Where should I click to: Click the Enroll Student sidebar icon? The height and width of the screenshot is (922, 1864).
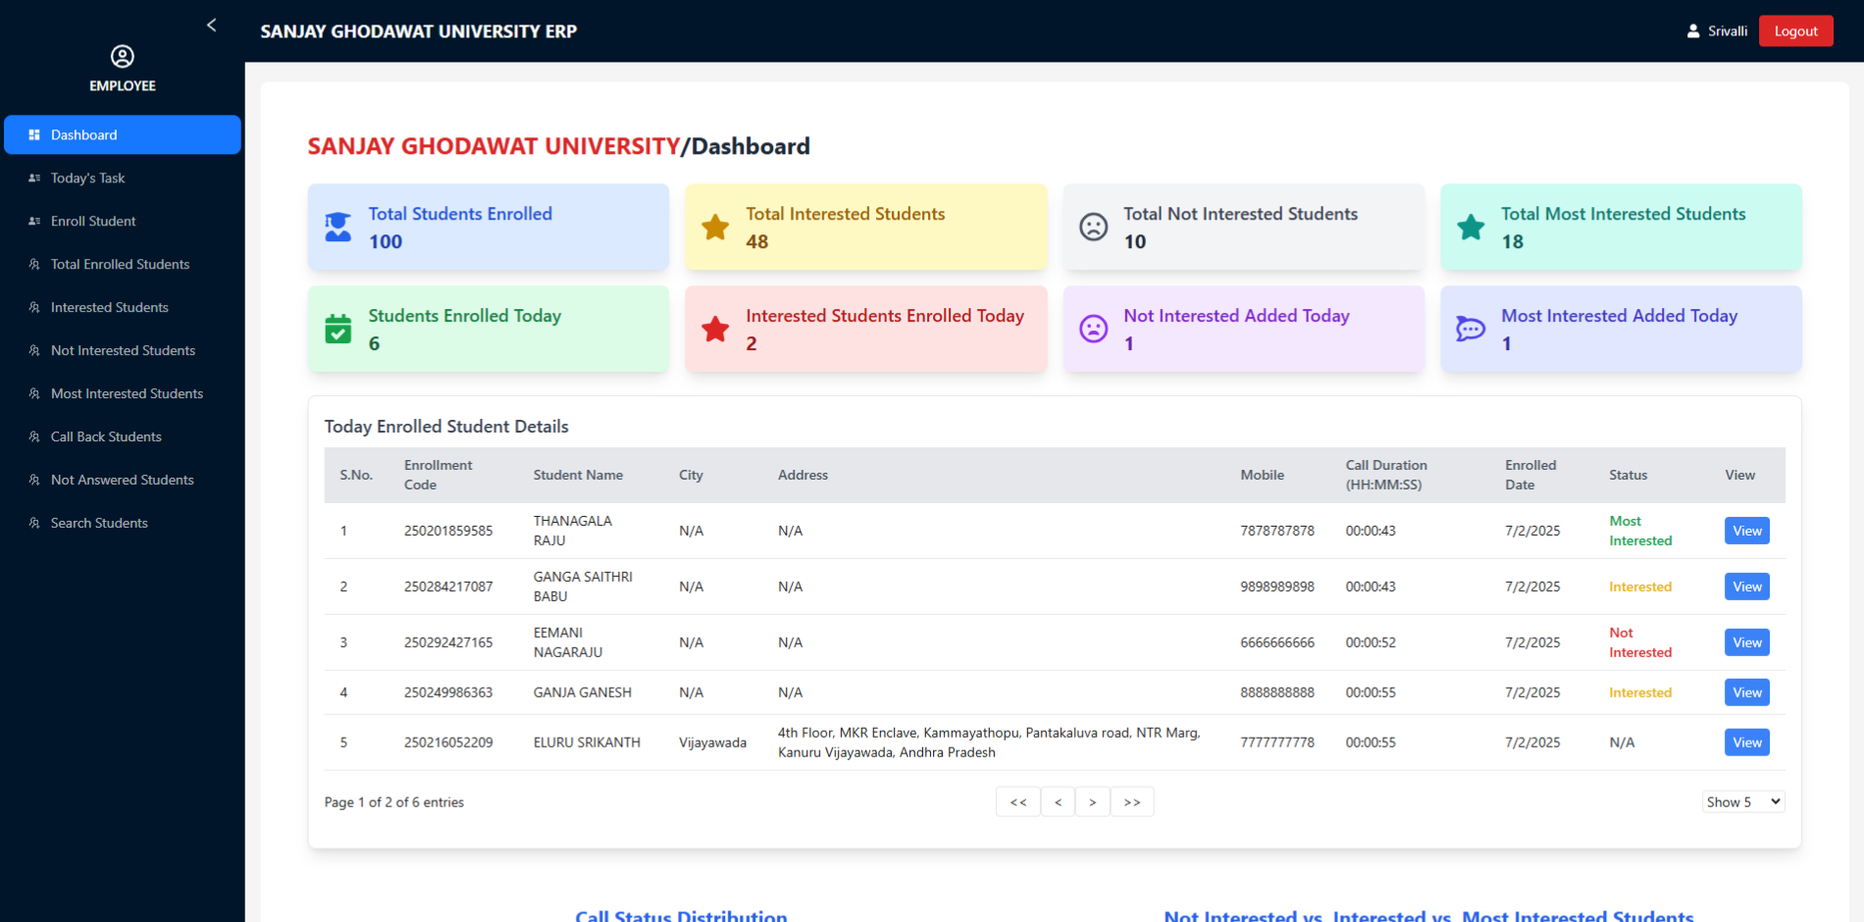point(34,221)
